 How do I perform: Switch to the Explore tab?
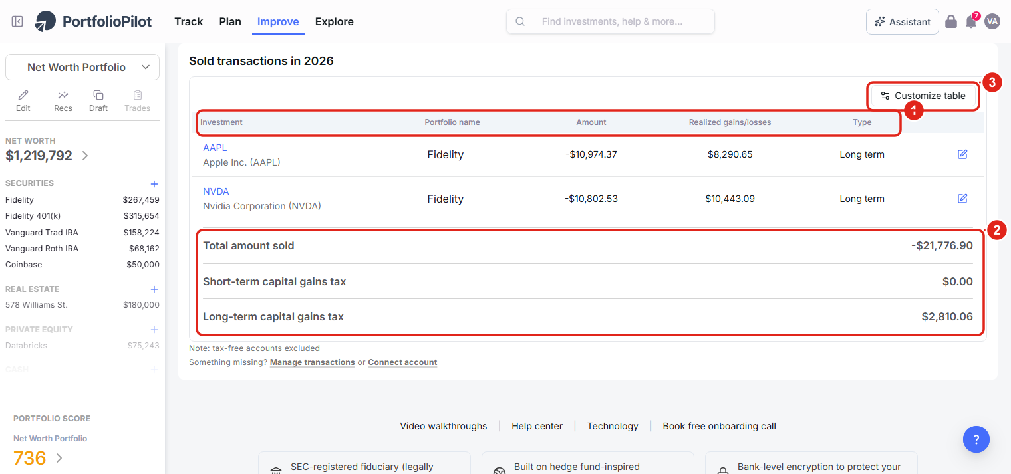coord(335,21)
